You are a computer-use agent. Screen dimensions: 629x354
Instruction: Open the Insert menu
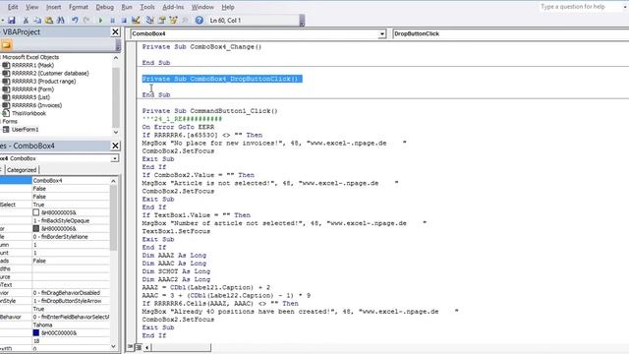pyautogui.click(x=53, y=7)
